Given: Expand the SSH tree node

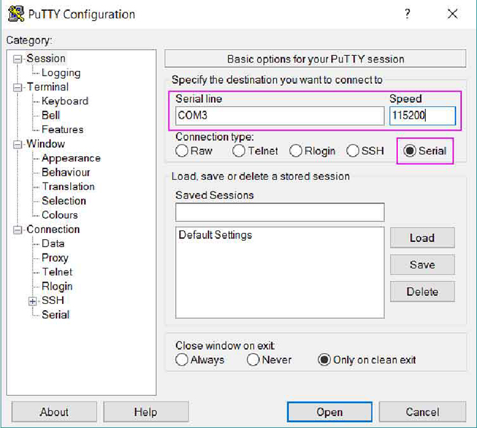Looking at the screenshot, I should point(32,301).
